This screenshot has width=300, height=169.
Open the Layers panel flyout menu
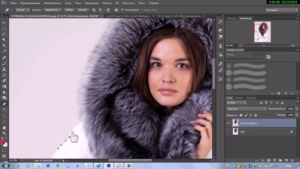pyautogui.click(x=298, y=98)
